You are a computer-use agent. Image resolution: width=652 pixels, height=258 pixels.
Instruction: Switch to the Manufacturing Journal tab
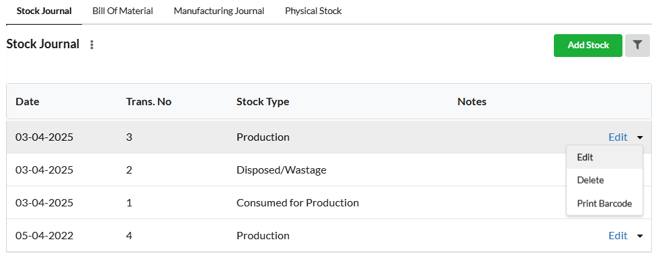[218, 11]
